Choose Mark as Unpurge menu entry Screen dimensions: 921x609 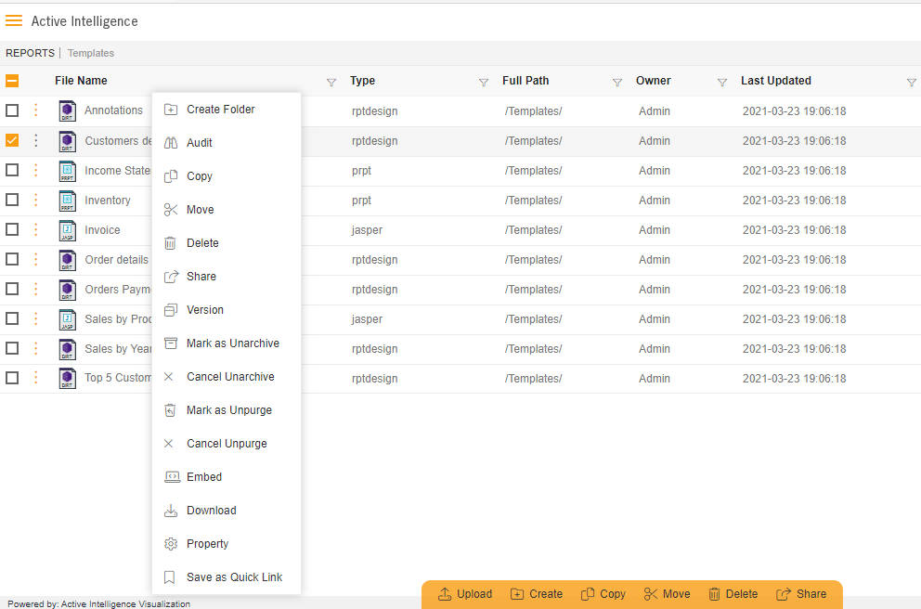tap(227, 410)
